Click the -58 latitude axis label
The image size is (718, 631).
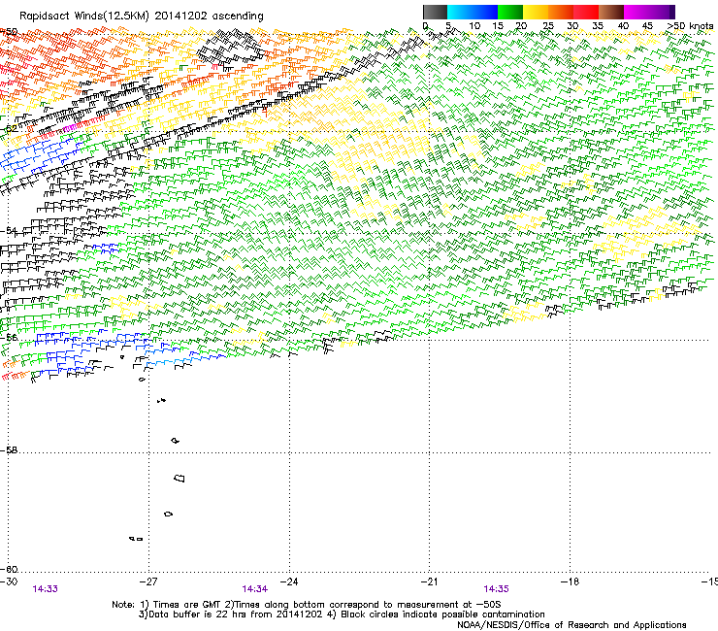click(x=9, y=450)
